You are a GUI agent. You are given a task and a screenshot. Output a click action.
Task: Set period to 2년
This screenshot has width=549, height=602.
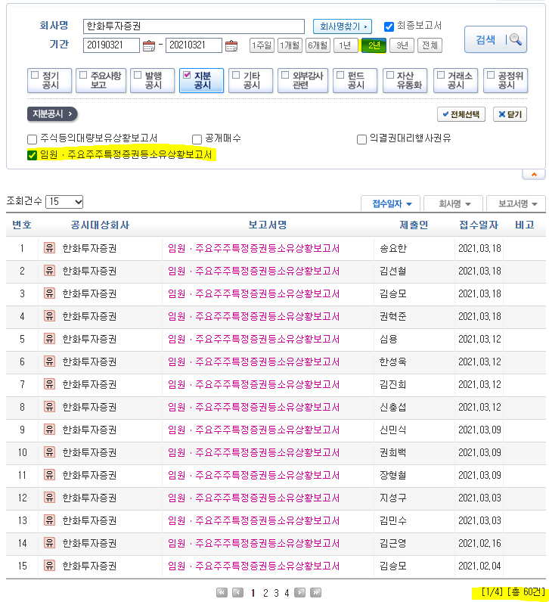click(x=374, y=45)
